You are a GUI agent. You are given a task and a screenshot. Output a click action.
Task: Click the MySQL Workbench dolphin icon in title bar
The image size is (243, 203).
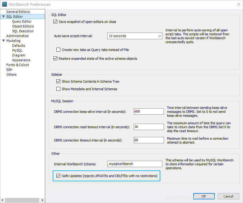pyautogui.click(x=4, y=4)
